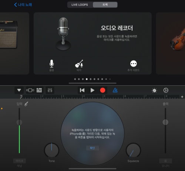Click the Squeeze knob
Image resolution: width=185 pixels, height=171 pixels.
[133, 150]
